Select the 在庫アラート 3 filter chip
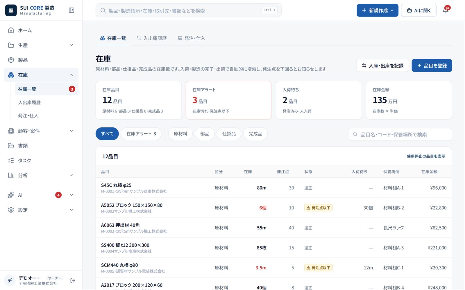 pos(141,134)
